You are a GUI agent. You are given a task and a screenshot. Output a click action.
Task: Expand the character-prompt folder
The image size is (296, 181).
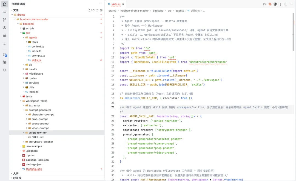pyautogui.click(x=26, y=115)
